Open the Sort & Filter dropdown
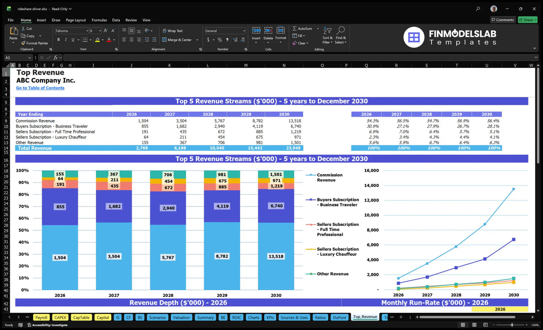Image resolution: width=543 pixels, height=330 pixels. pos(328,35)
